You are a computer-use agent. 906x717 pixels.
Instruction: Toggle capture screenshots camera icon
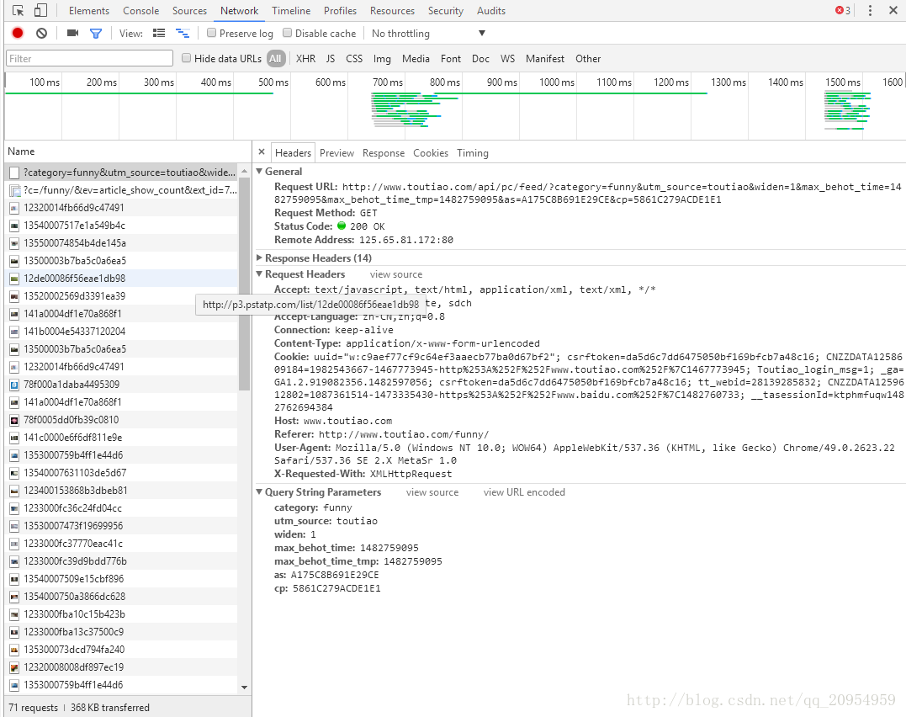pyautogui.click(x=73, y=33)
